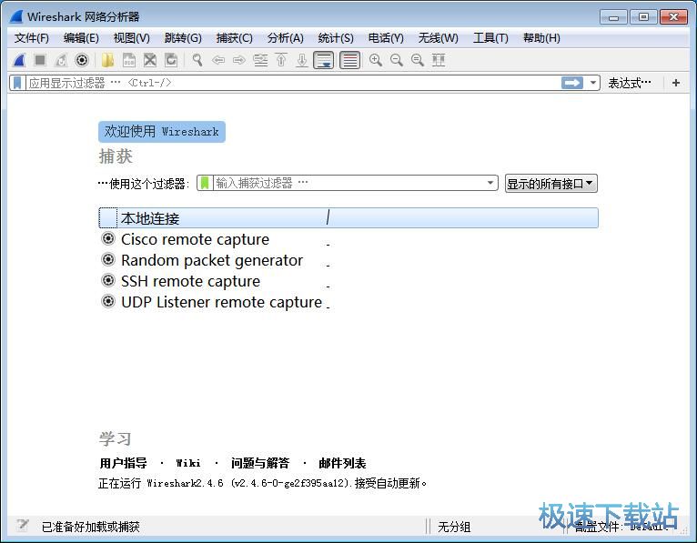Image resolution: width=697 pixels, height=543 pixels.
Task: Restart the current capture from the toolbar
Action: (x=61, y=60)
